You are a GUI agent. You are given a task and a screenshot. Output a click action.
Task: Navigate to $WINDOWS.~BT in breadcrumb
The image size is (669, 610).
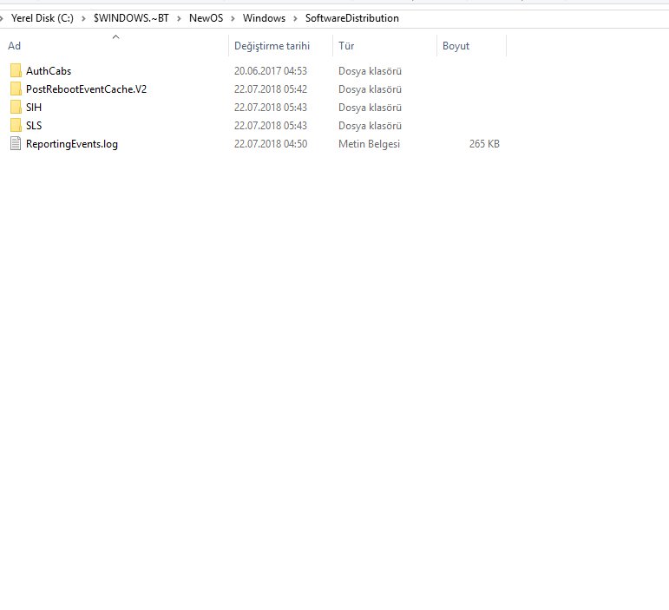[x=131, y=18]
